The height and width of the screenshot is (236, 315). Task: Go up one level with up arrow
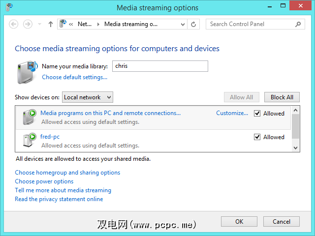point(50,24)
